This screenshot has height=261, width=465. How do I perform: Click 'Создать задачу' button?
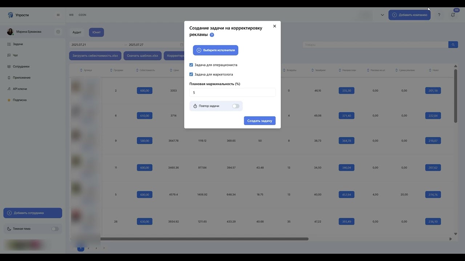[x=260, y=121]
